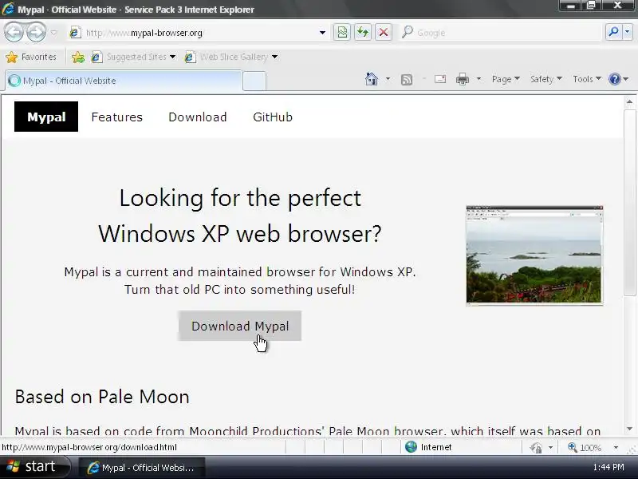Click the Mypal taskbar window button
Screen dimensions: 638x479
pos(142,468)
